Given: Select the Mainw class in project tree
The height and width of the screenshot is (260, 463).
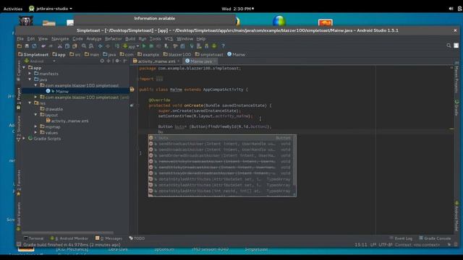Looking at the screenshot, I should tap(62, 92).
